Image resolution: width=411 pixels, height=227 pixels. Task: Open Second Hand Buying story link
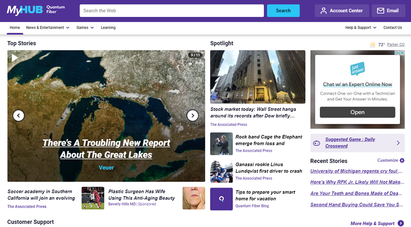click(356, 205)
